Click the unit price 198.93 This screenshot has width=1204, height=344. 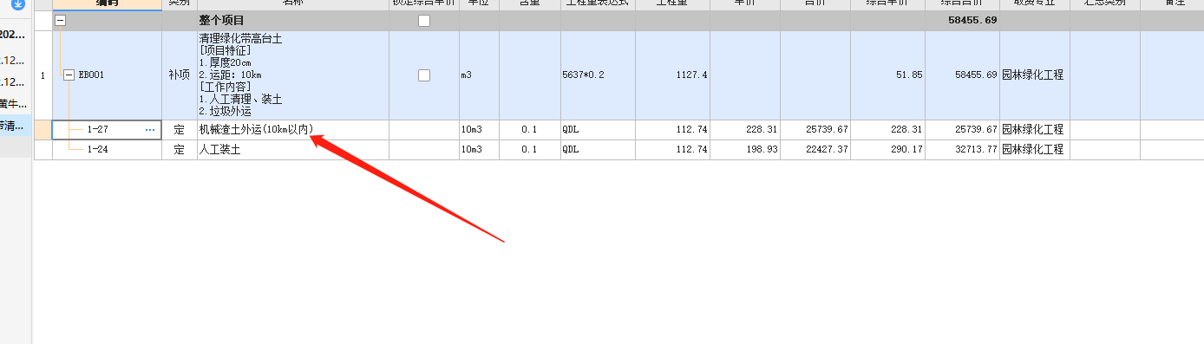coord(762,150)
